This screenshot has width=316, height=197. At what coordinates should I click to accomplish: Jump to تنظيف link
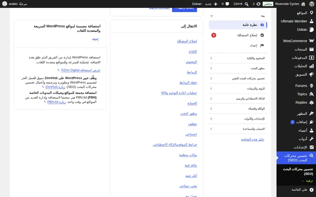[x=193, y=124]
